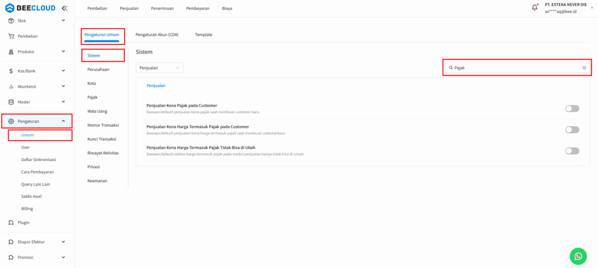Select Cara Pembayaran in sidebar
Image resolution: width=598 pixels, height=268 pixels.
coord(37,172)
